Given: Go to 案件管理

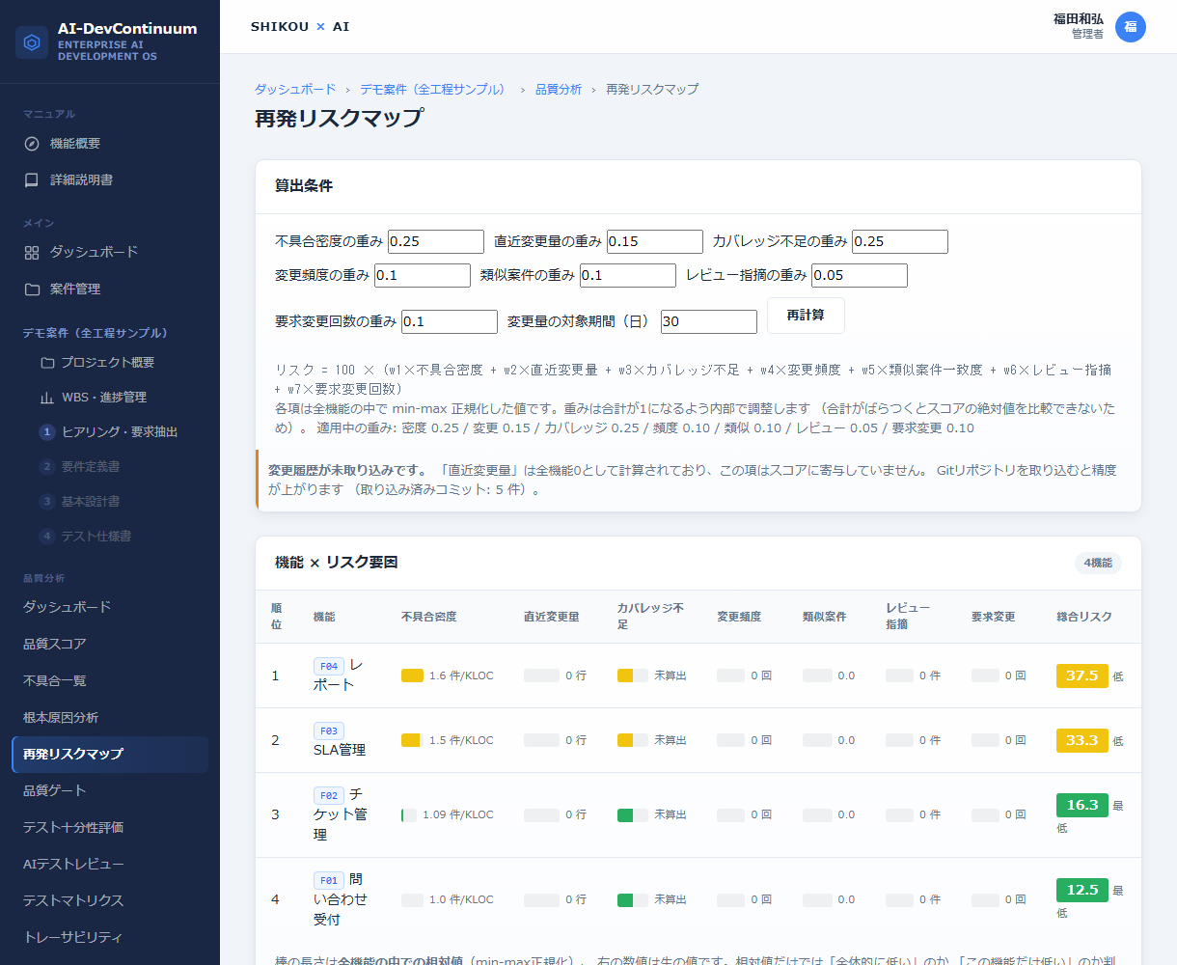Looking at the screenshot, I should point(110,289).
